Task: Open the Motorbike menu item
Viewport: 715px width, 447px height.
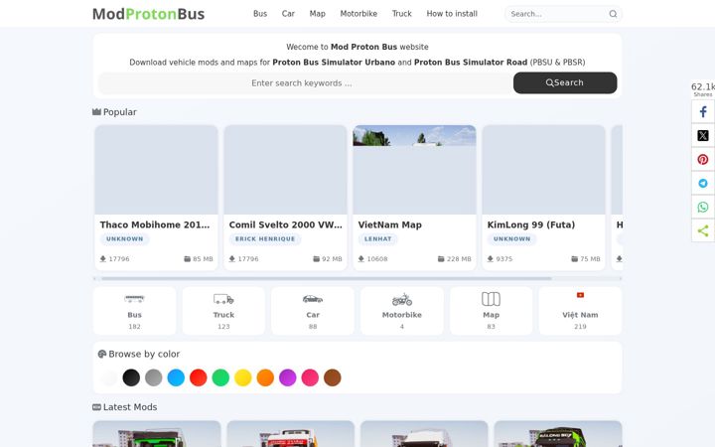Action: point(358,14)
